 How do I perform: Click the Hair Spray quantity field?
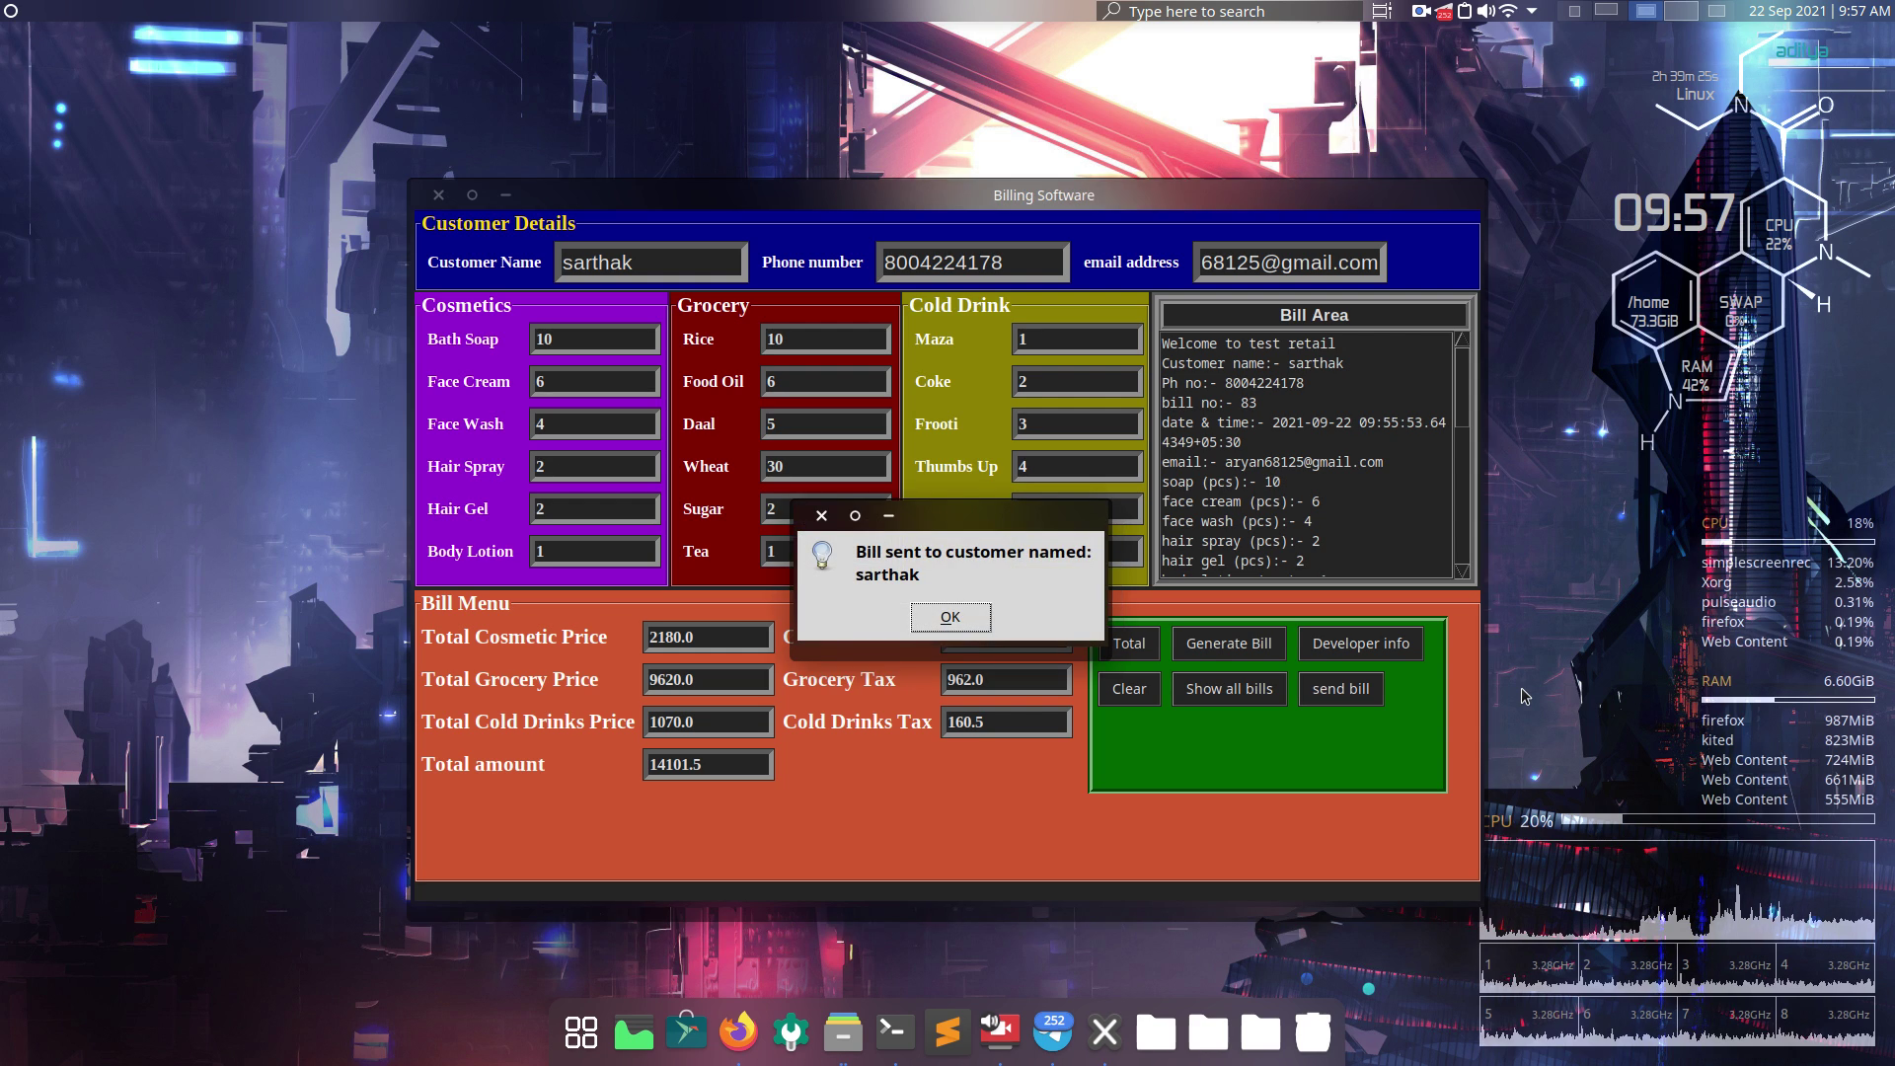[x=595, y=467]
